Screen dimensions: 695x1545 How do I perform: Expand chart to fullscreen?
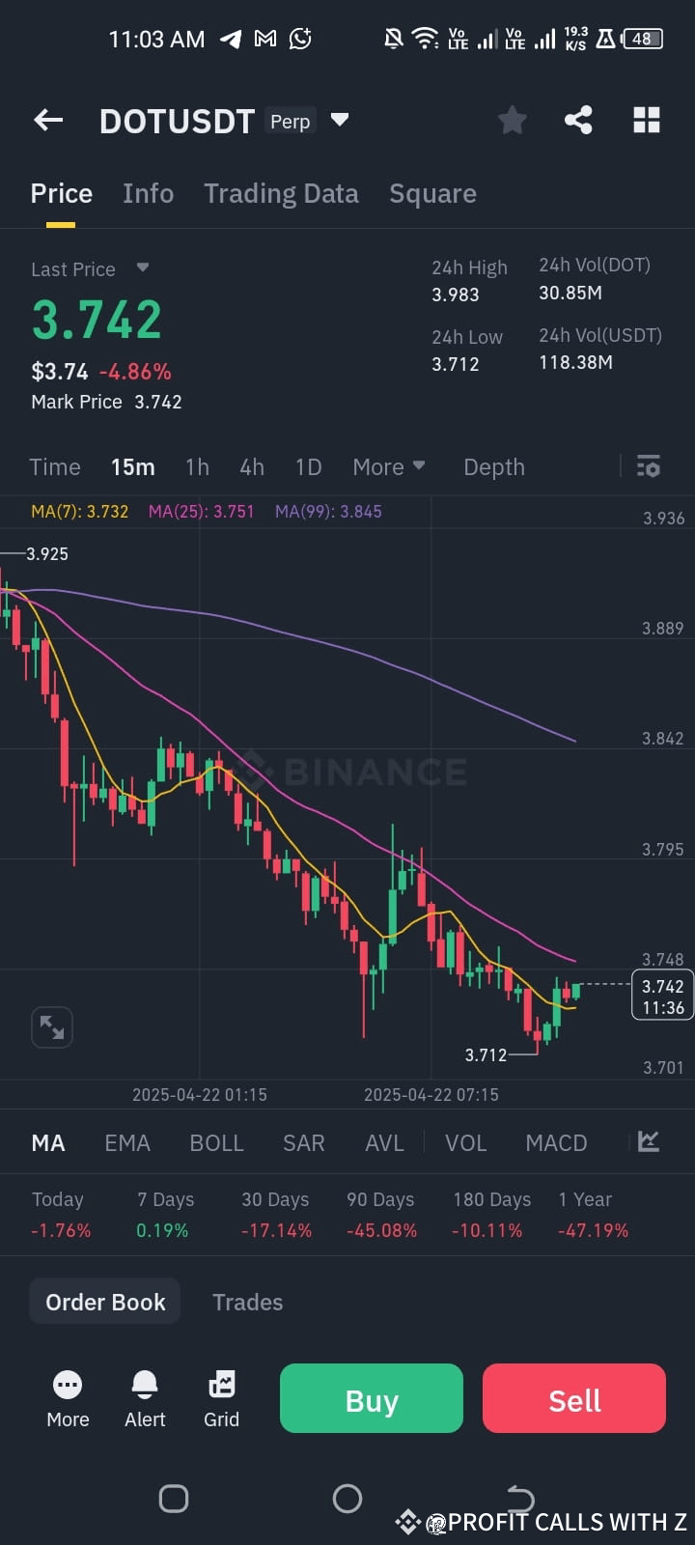(52, 1027)
